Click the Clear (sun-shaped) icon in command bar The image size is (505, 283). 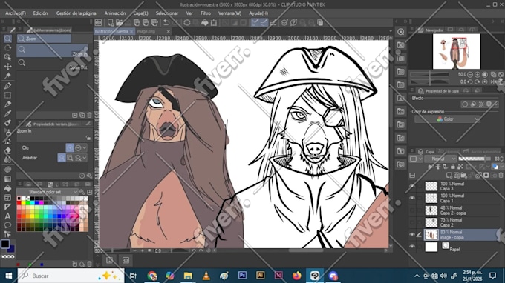click(187, 22)
